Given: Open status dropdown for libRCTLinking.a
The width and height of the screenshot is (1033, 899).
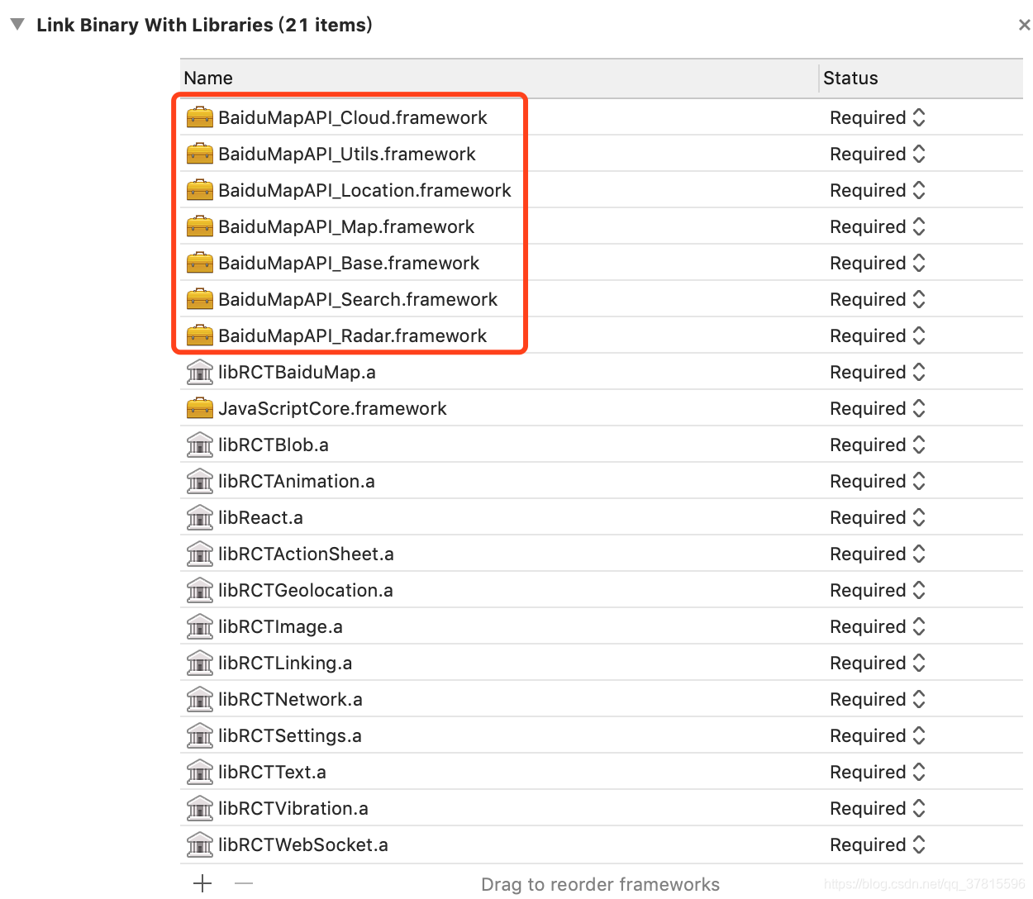Looking at the screenshot, I should click(878, 663).
